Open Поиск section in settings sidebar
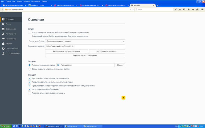 (x=11, y=24)
